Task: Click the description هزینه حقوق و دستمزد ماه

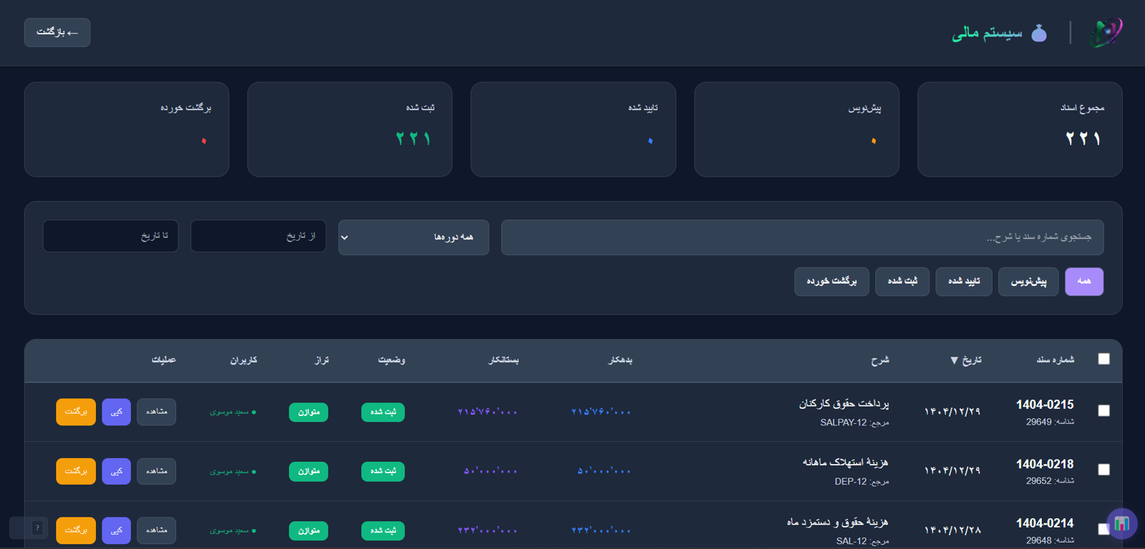Action: [x=838, y=522]
